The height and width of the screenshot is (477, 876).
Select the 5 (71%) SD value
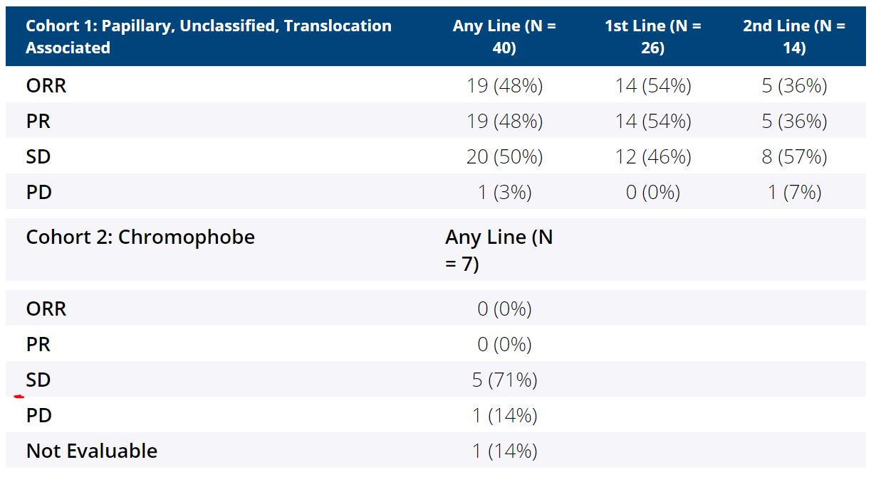point(504,380)
